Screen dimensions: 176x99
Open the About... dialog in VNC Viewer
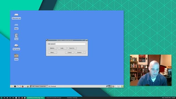coord(53,53)
